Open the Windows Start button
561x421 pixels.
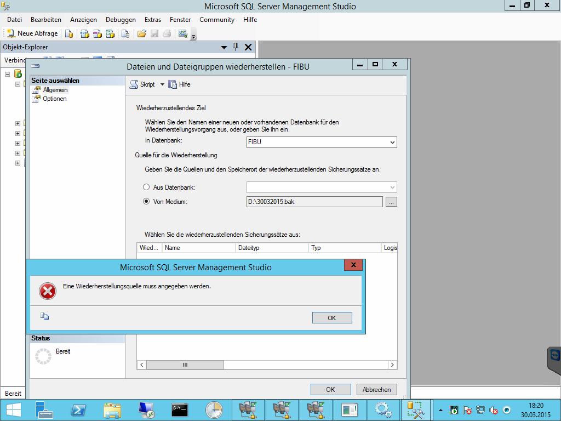14,410
